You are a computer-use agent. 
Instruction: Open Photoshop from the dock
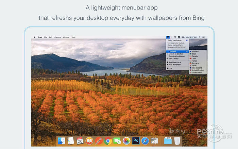136,140
